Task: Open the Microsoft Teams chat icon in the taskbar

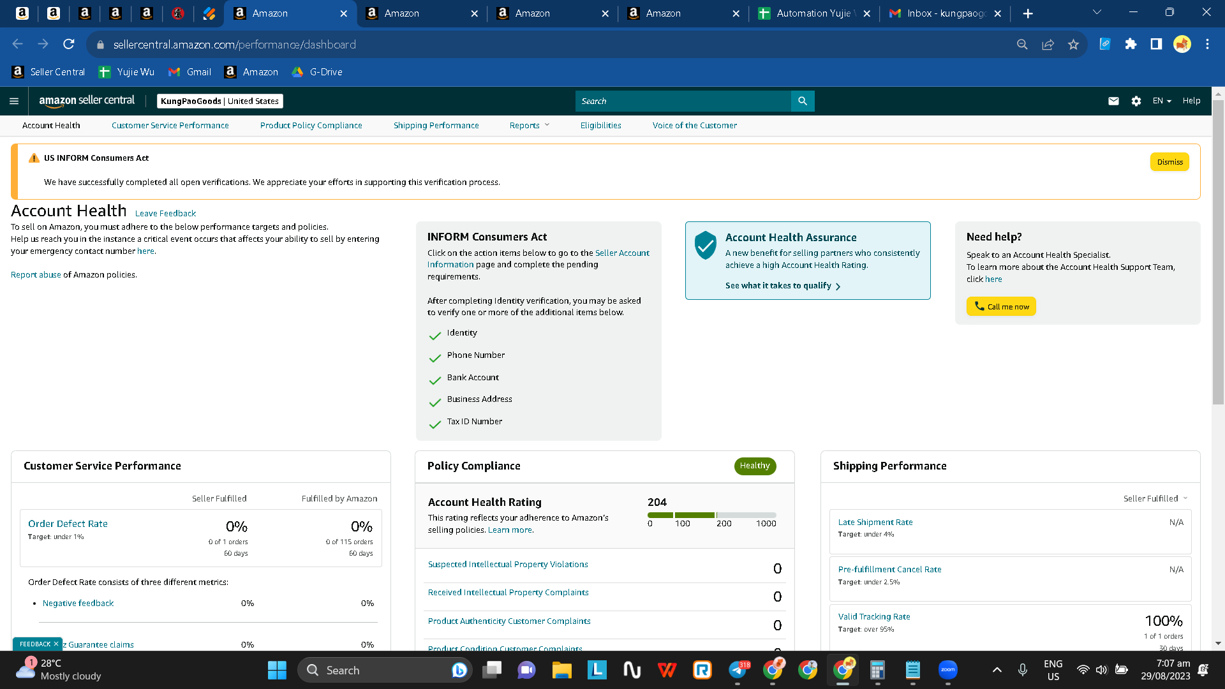Action: (526, 670)
